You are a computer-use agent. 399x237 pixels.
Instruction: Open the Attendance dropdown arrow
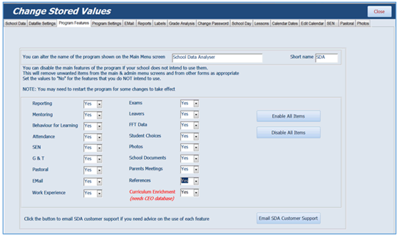click(99, 137)
